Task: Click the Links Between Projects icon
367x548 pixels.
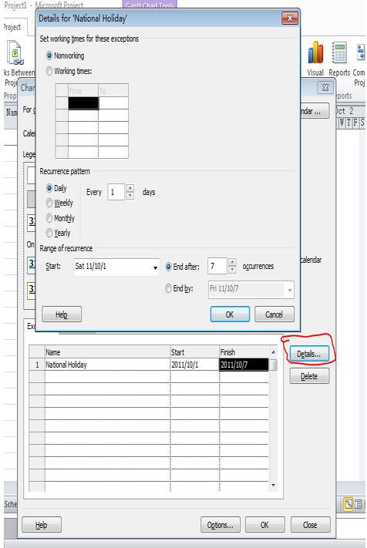Action: [x=15, y=53]
